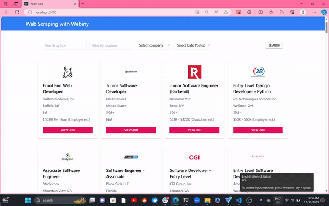The image size is (329, 206).
Task: Open Slack from the taskbar
Action: point(165,201)
